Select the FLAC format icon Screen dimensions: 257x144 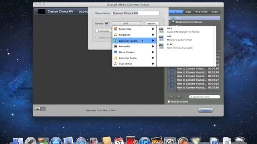(161, 46)
